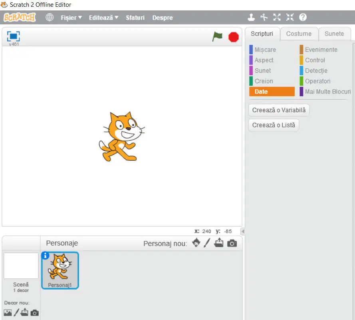Click the Creează o Listă button
The image size is (355, 320).
274,125
